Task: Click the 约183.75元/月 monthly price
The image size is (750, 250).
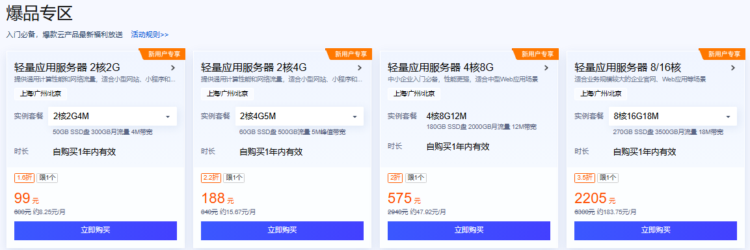Action: [x=616, y=212]
